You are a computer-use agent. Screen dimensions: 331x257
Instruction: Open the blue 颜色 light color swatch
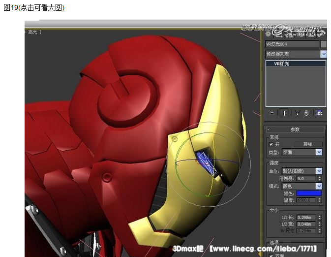click(x=309, y=193)
